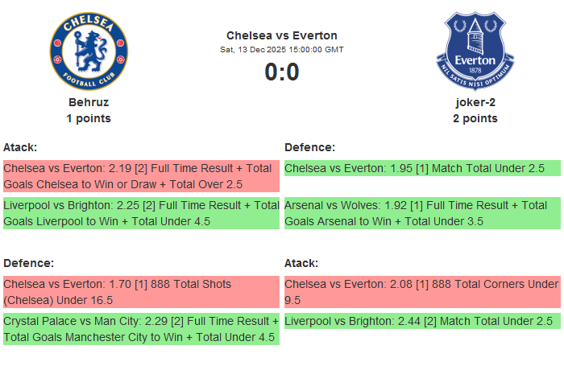564x370 pixels.
Task: Open the Arsenal vs Wolves 1.92 bet
Action: (422, 213)
